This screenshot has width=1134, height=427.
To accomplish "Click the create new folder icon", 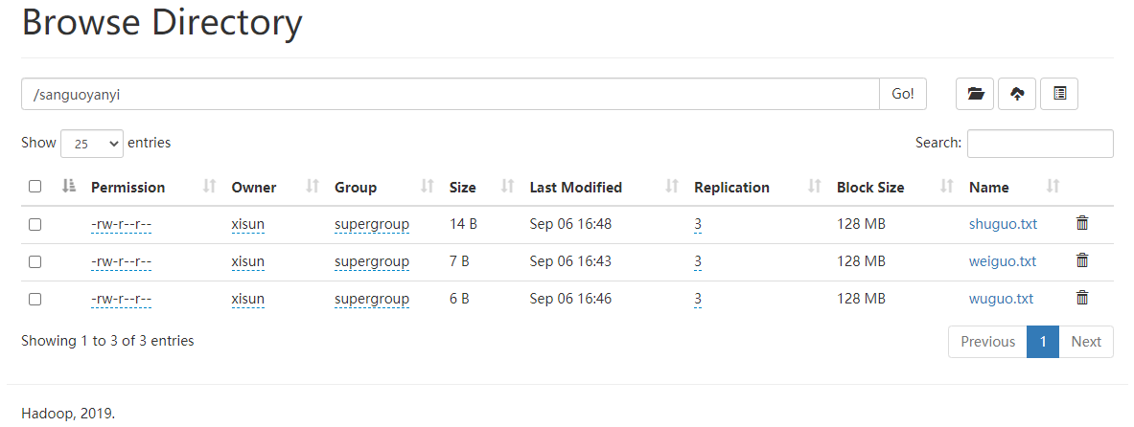I will pos(975,94).
